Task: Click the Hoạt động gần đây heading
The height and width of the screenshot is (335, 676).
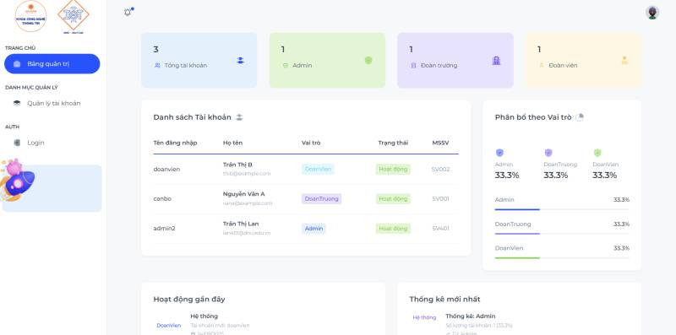Action: (188, 300)
